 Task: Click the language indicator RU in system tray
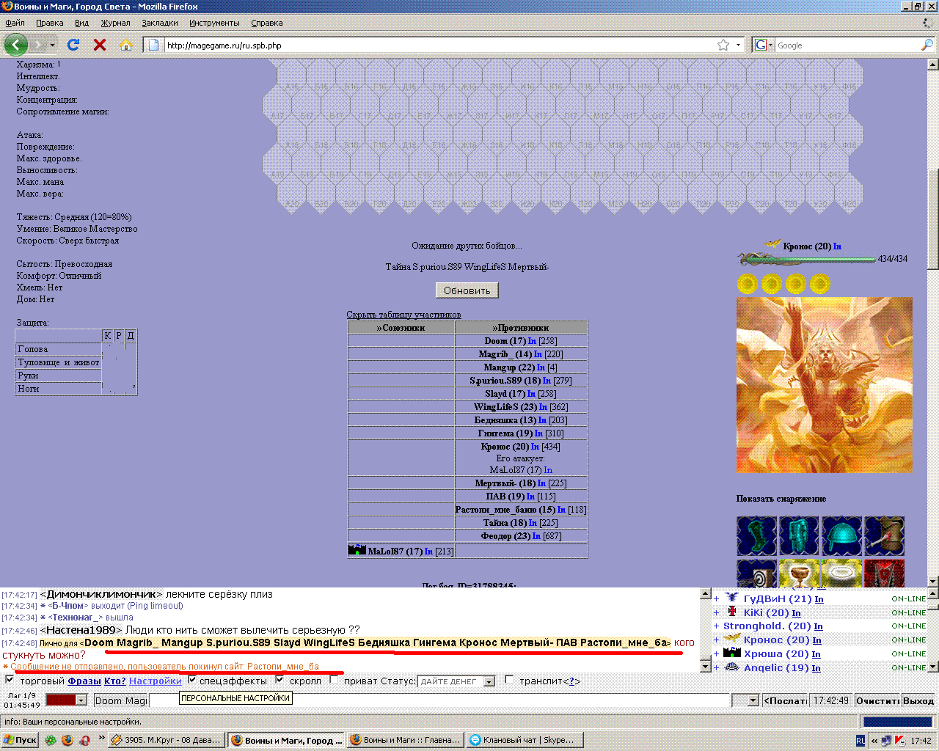coord(861,741)
